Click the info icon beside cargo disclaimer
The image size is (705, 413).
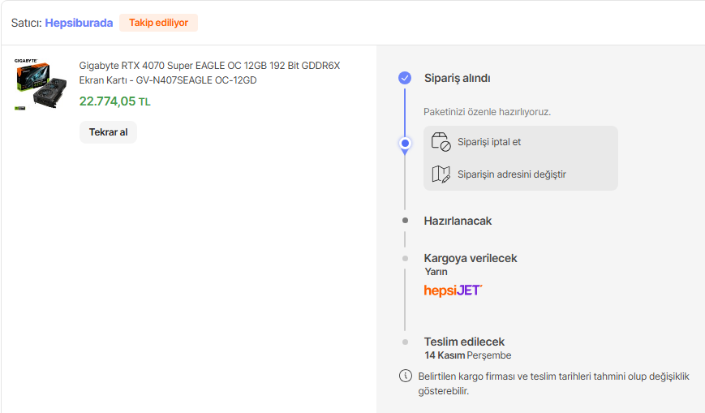coord(405,376)
